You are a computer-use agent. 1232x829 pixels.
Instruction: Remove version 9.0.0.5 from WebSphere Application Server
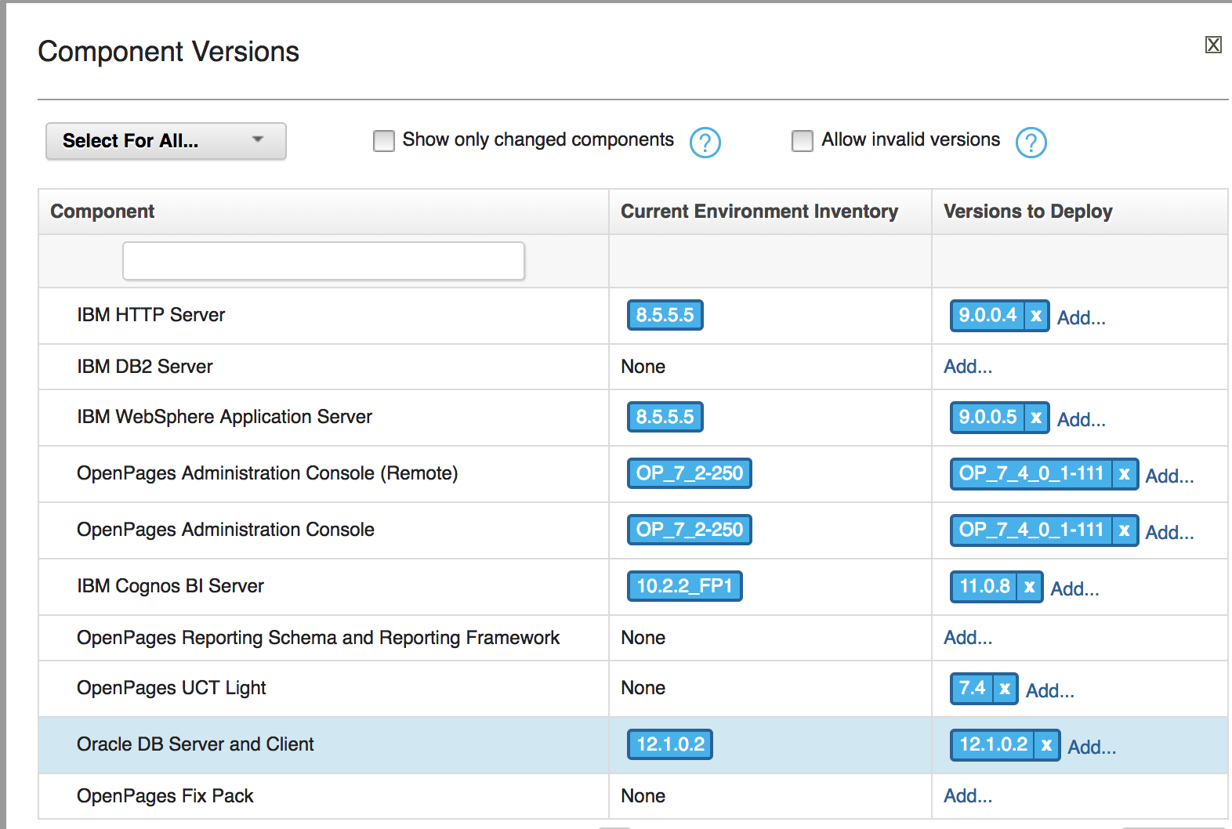[x=1036, y=418]
